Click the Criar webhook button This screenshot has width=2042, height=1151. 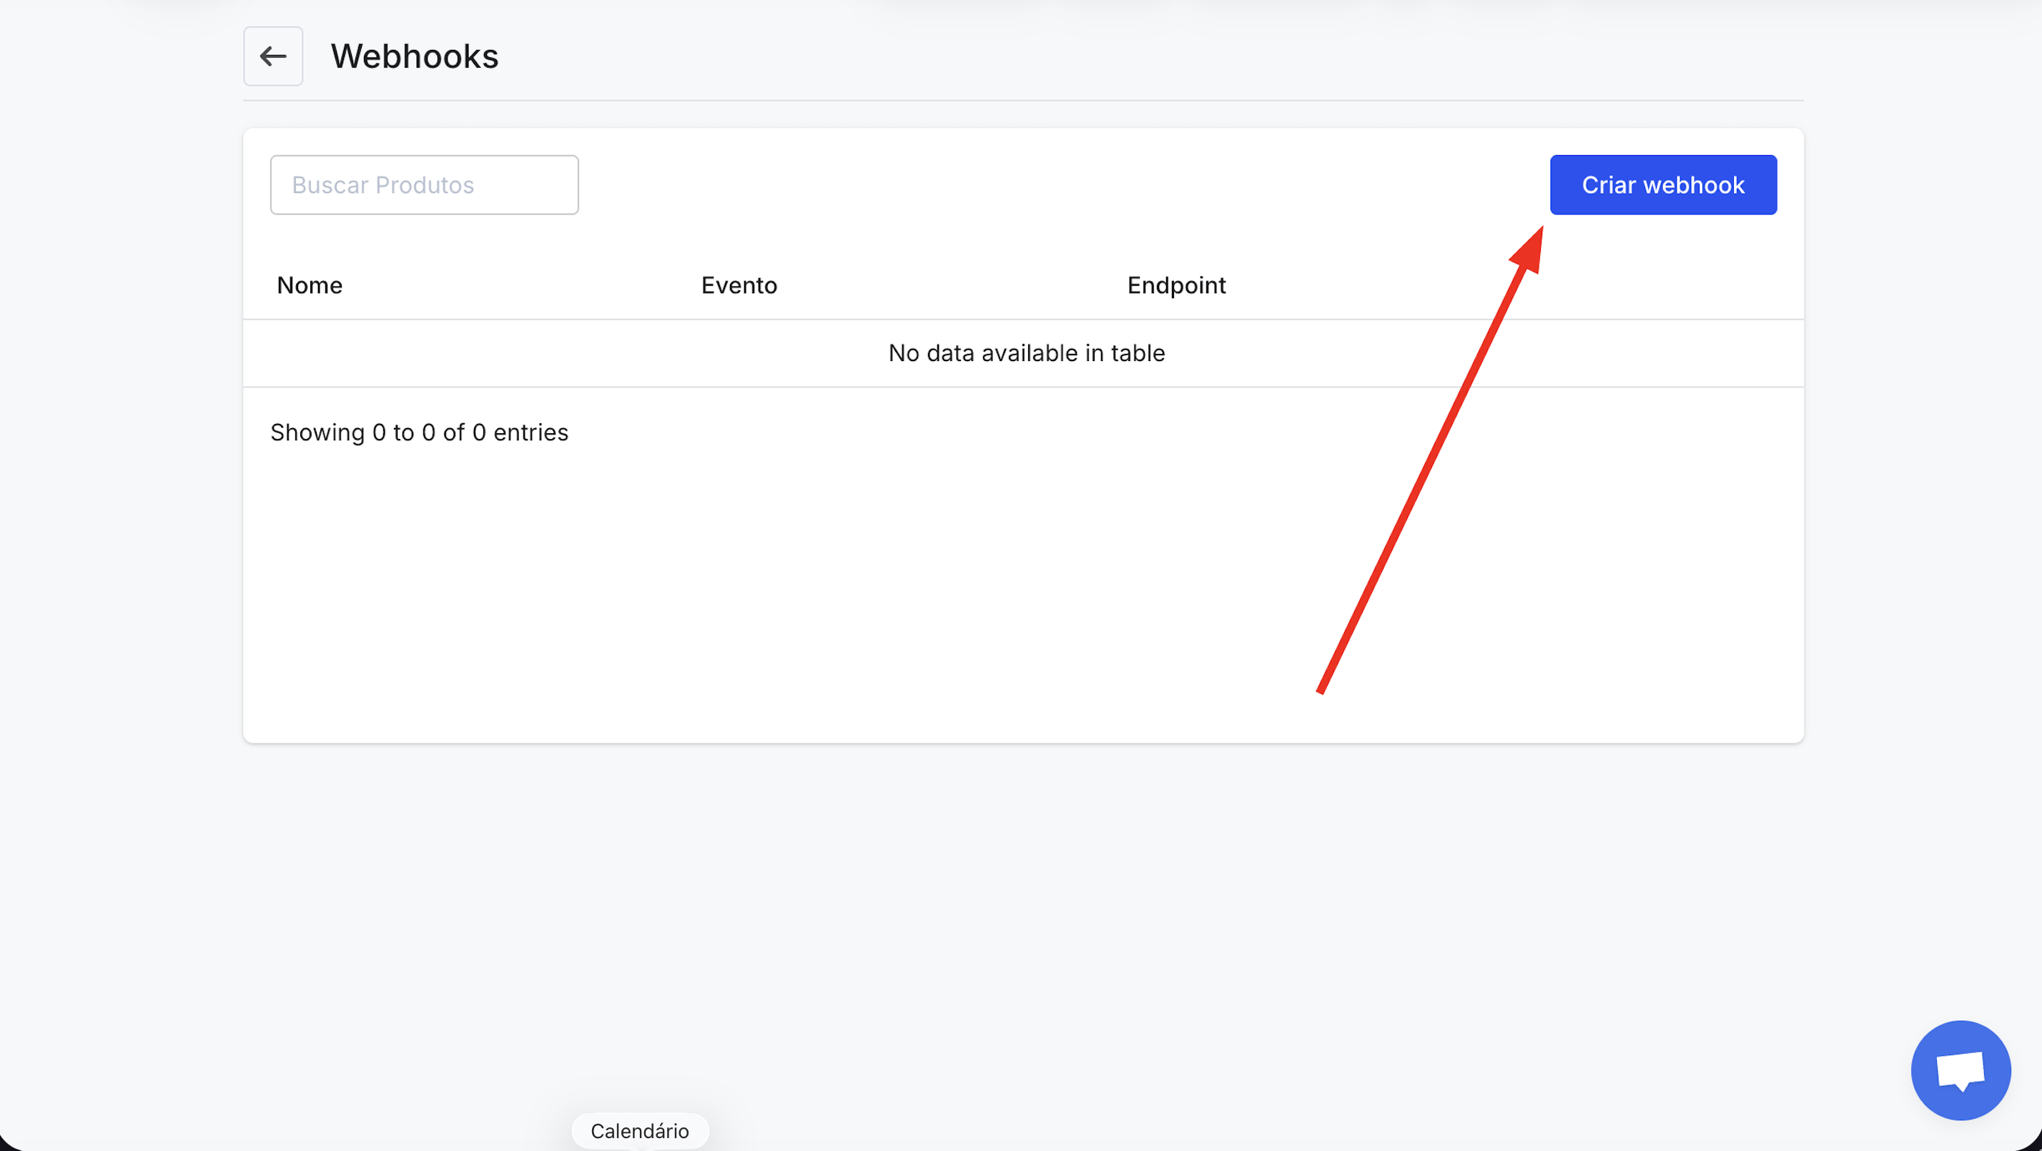click(1662, 184)
